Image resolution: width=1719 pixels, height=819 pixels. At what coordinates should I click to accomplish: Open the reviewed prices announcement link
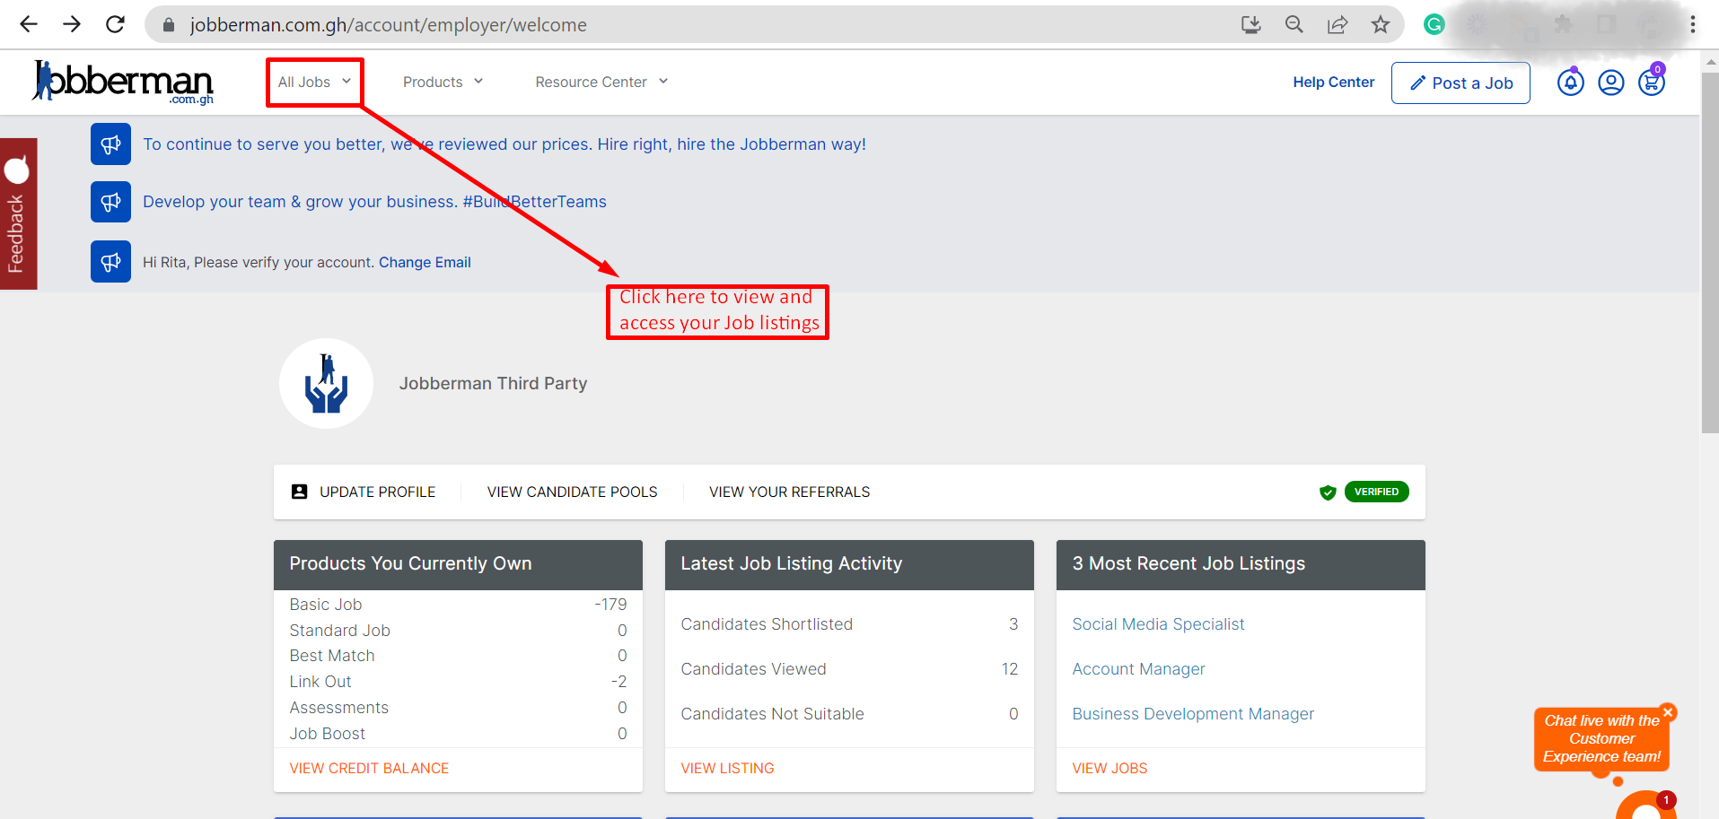coord(504,144)
